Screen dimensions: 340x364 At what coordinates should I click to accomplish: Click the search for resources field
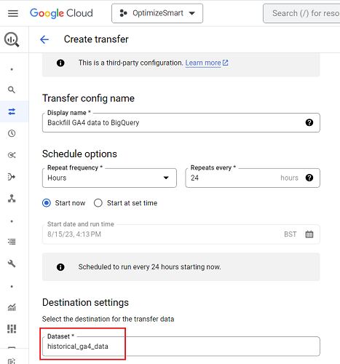301,13
